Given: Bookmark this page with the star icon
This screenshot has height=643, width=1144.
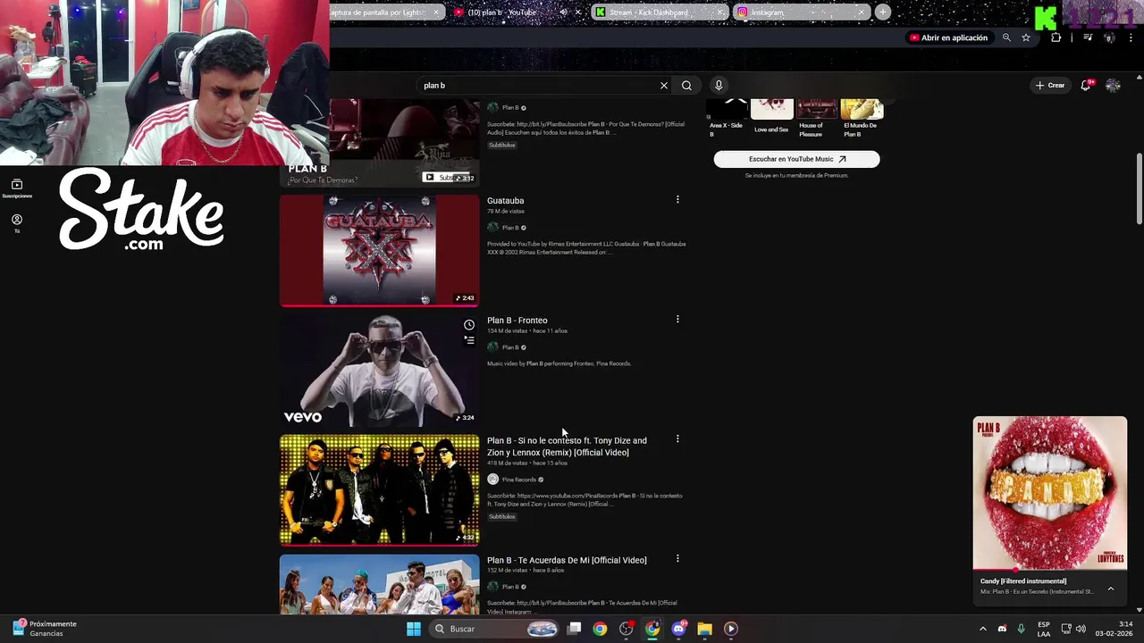Looking at the screenshot, I should (x=1026, y=38).
